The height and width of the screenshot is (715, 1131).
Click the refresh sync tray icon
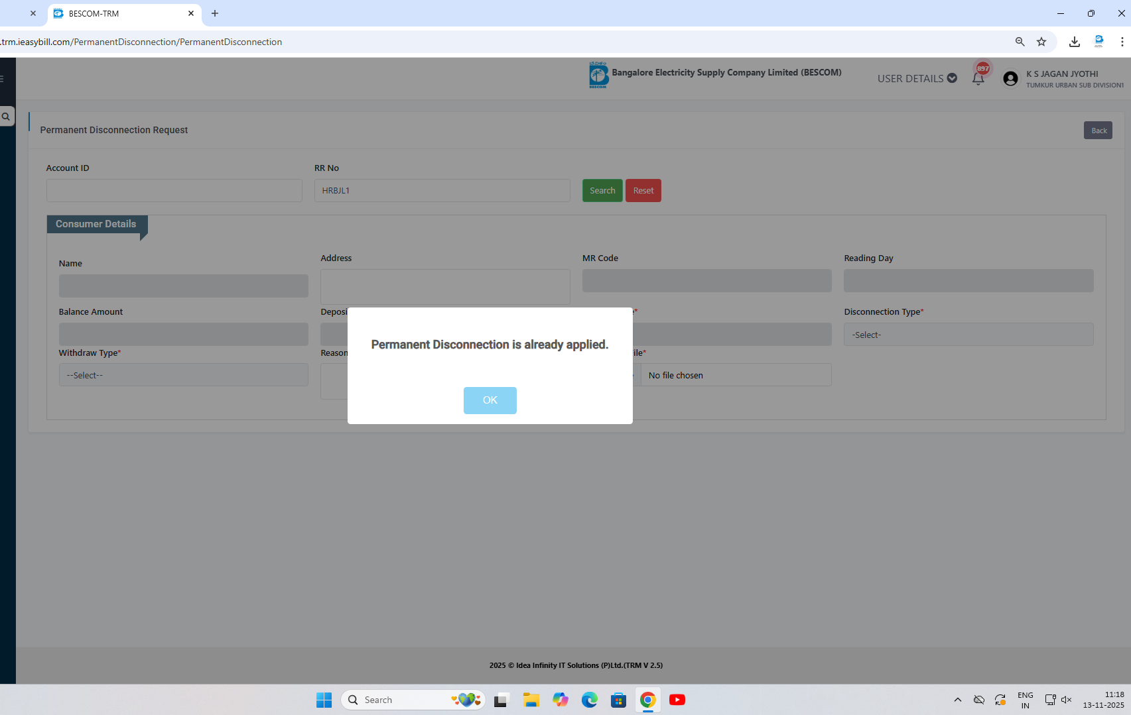pyautogui.click(x=1000, y=700)
